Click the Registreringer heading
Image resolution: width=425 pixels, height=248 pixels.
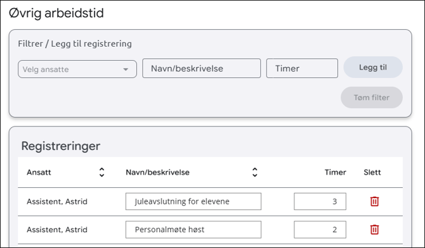coord(61,146)
